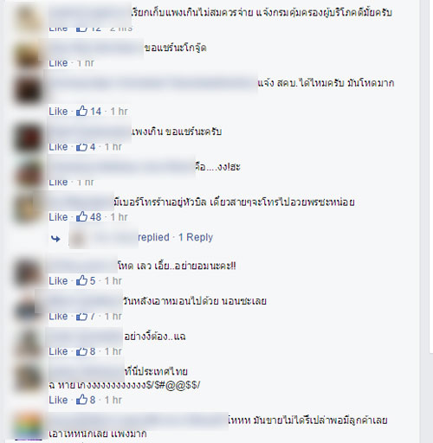Open the rainbow-colored avatar of the last commenter
This screenshot has height=443, width=433.
pos(29,427)
